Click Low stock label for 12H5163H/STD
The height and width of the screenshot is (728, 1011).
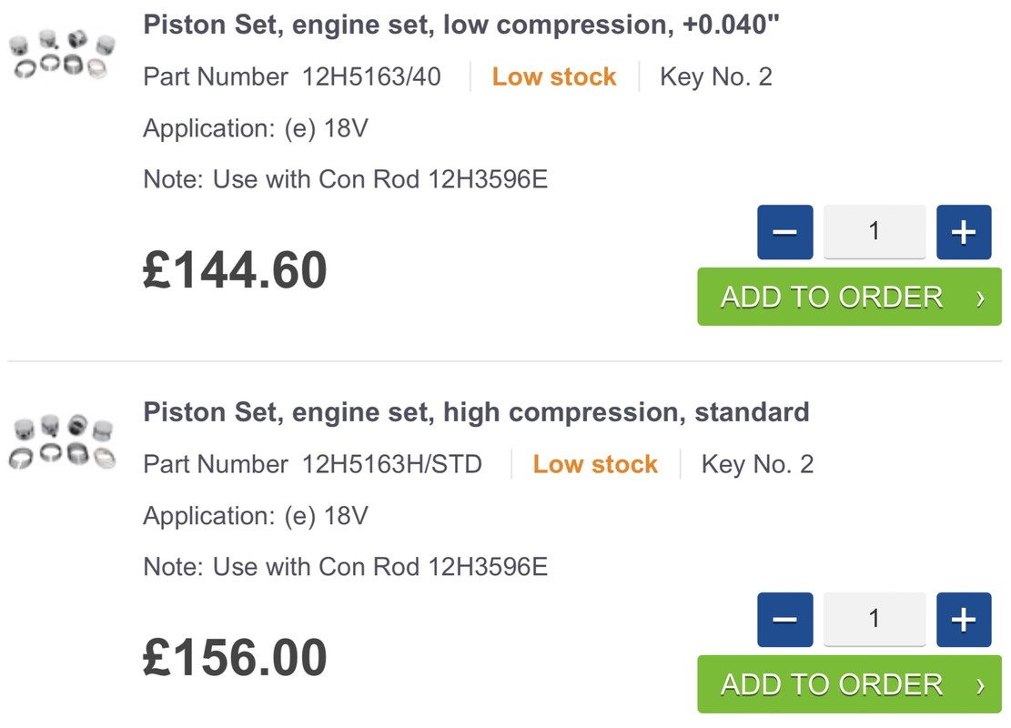click(595, 464)
